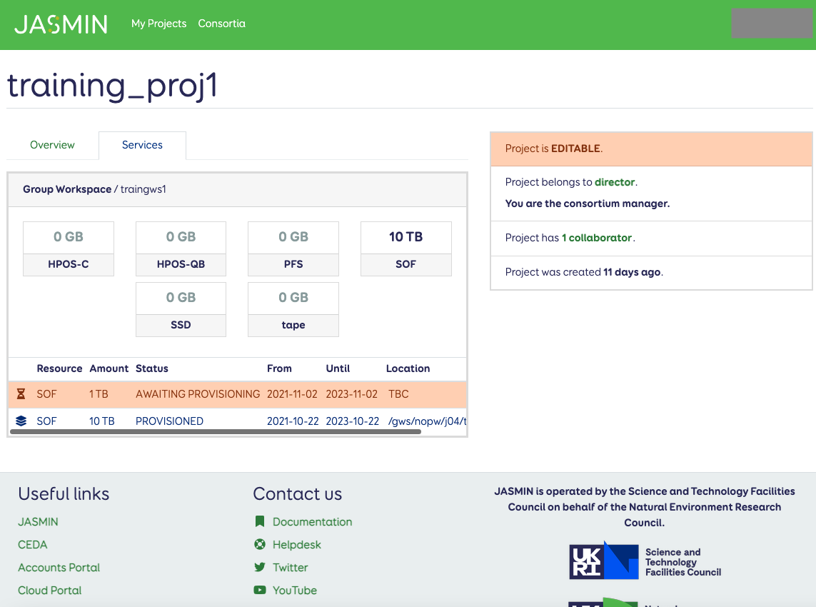Click the Resource column header
The height and width of the screenshot is (607, 816).
[x=59, y=368]
